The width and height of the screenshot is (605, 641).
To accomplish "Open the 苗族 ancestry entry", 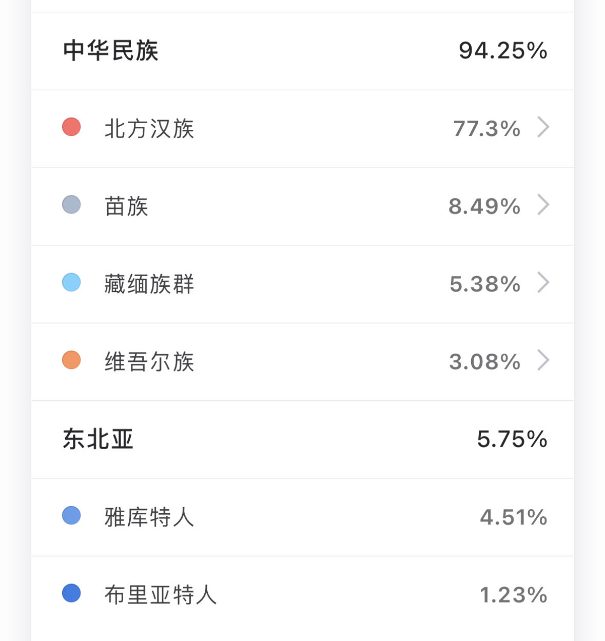I will point(302,206).
